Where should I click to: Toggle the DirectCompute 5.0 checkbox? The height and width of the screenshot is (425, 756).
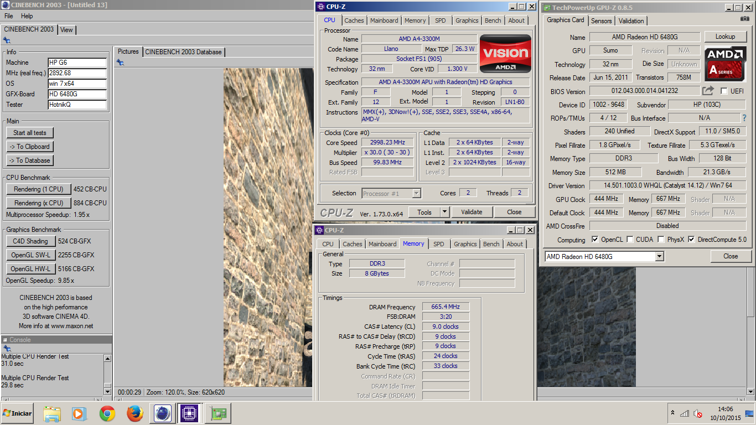(x=691, y=240)
